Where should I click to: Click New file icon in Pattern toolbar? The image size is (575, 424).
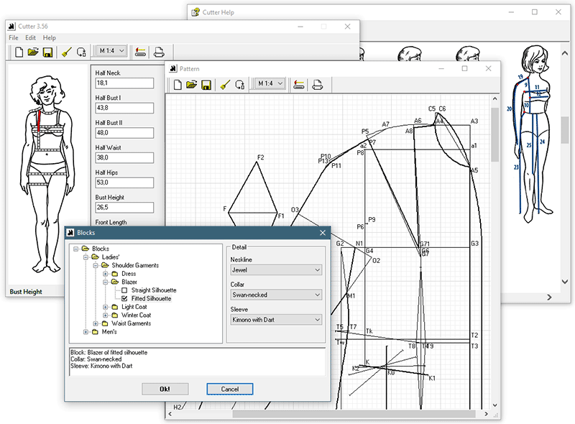point(177,84)
